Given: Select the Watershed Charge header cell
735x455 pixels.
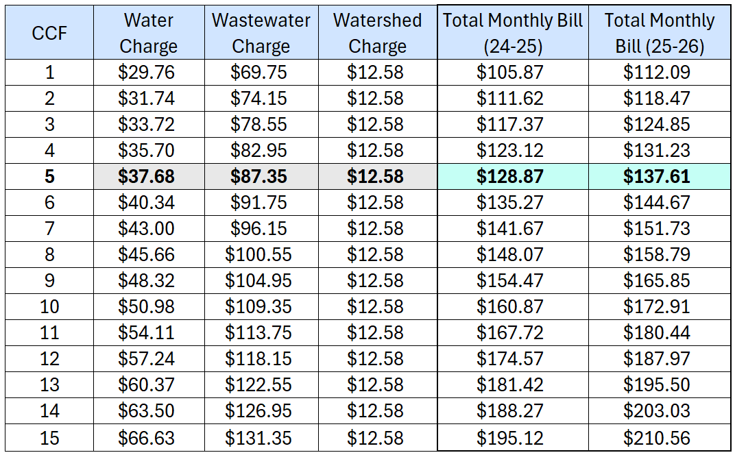Looking at the screenshot, I should click(x=377, y=33).
